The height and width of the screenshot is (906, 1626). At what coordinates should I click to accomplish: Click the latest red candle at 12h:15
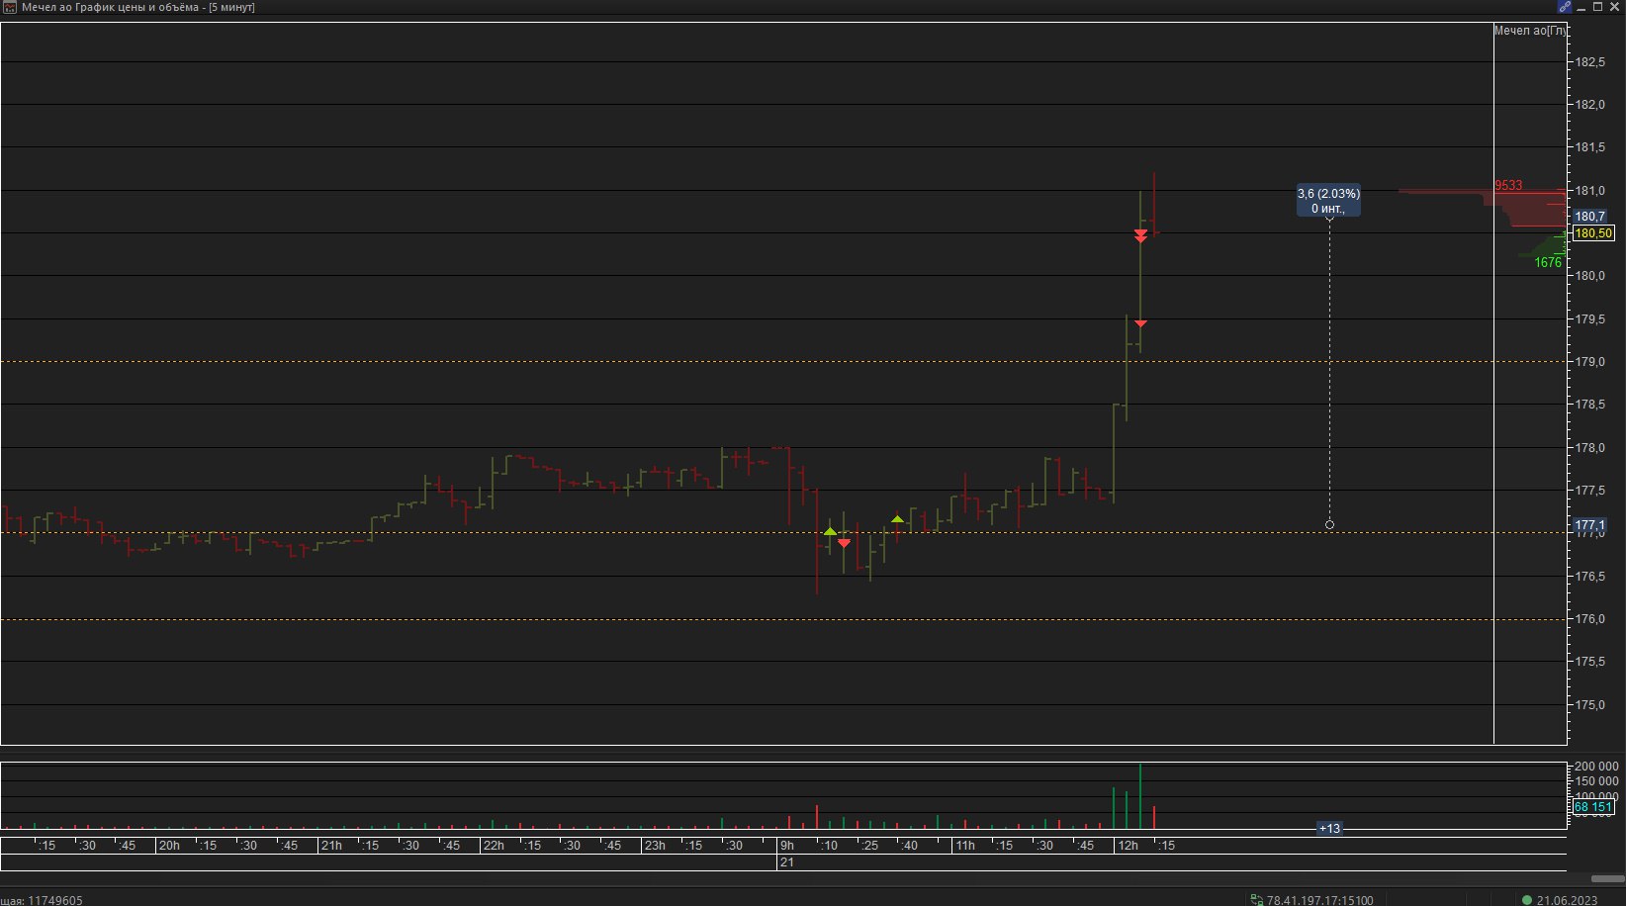click(x=1154, y=204)
